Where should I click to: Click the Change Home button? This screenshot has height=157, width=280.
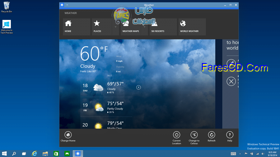click(x=68, y=137)
